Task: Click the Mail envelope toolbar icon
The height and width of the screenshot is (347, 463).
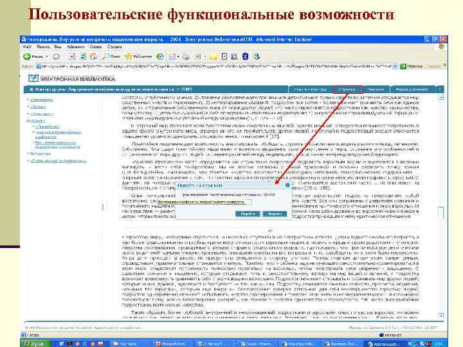Action: pyautogui.click(x=172, y=57)
